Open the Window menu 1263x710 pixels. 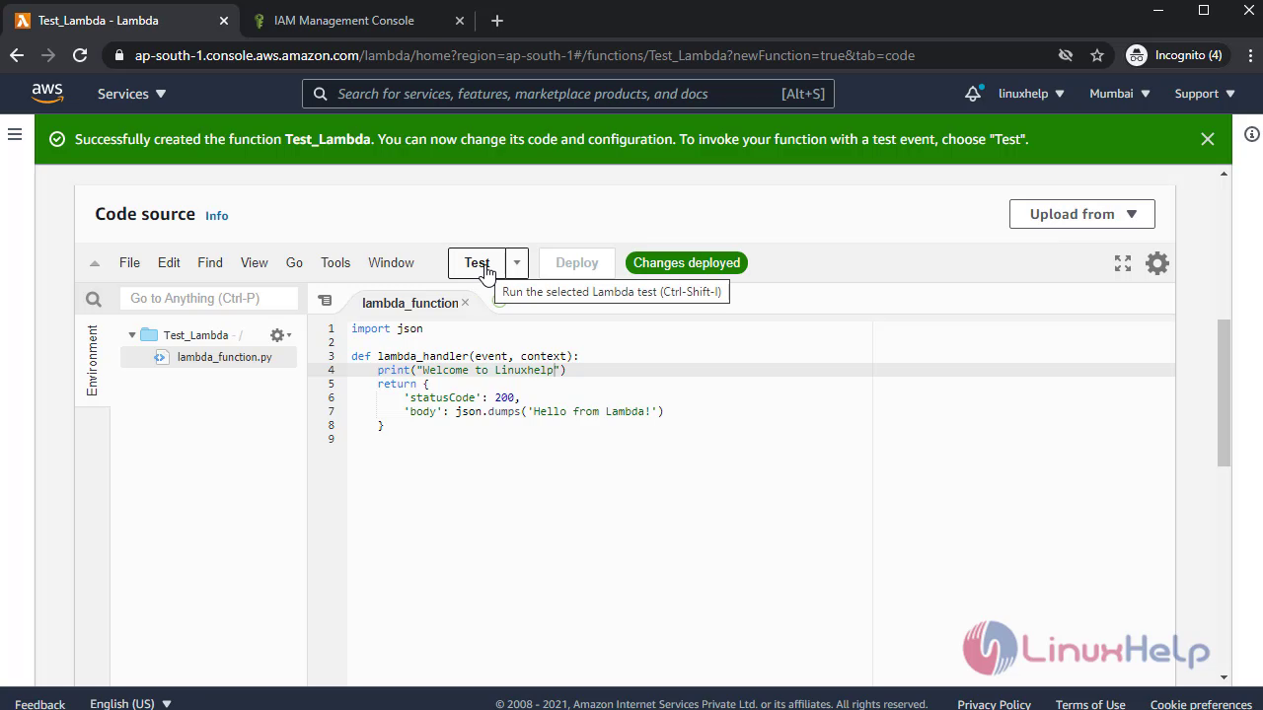pyautogui.click(x=391, y=263)
